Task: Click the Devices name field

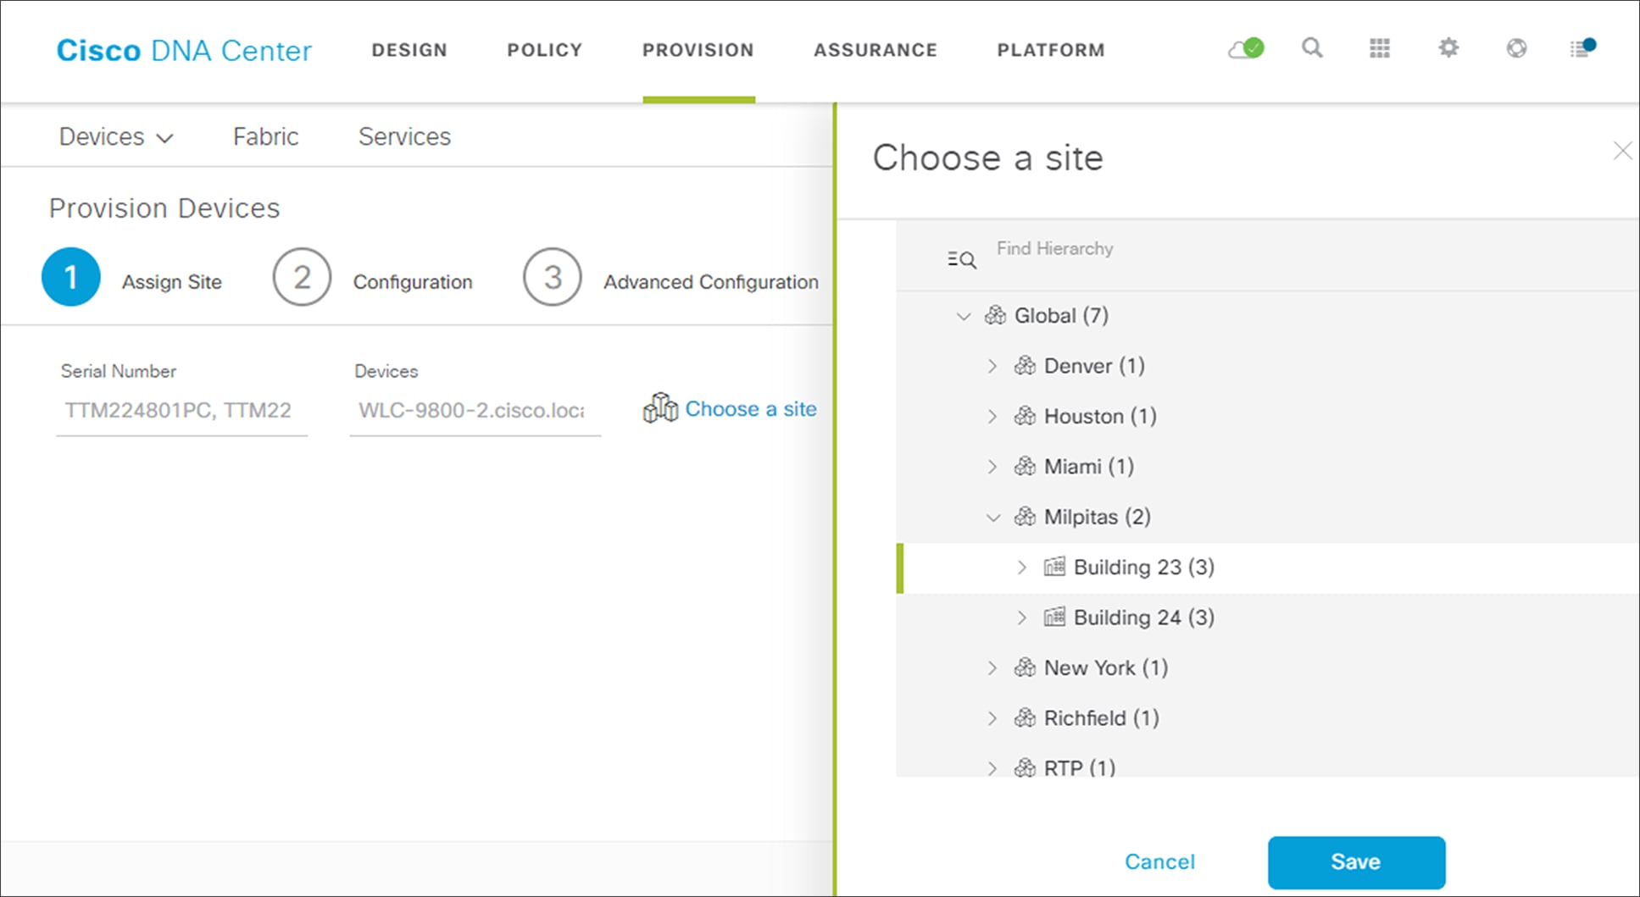Action: point(475,411)
